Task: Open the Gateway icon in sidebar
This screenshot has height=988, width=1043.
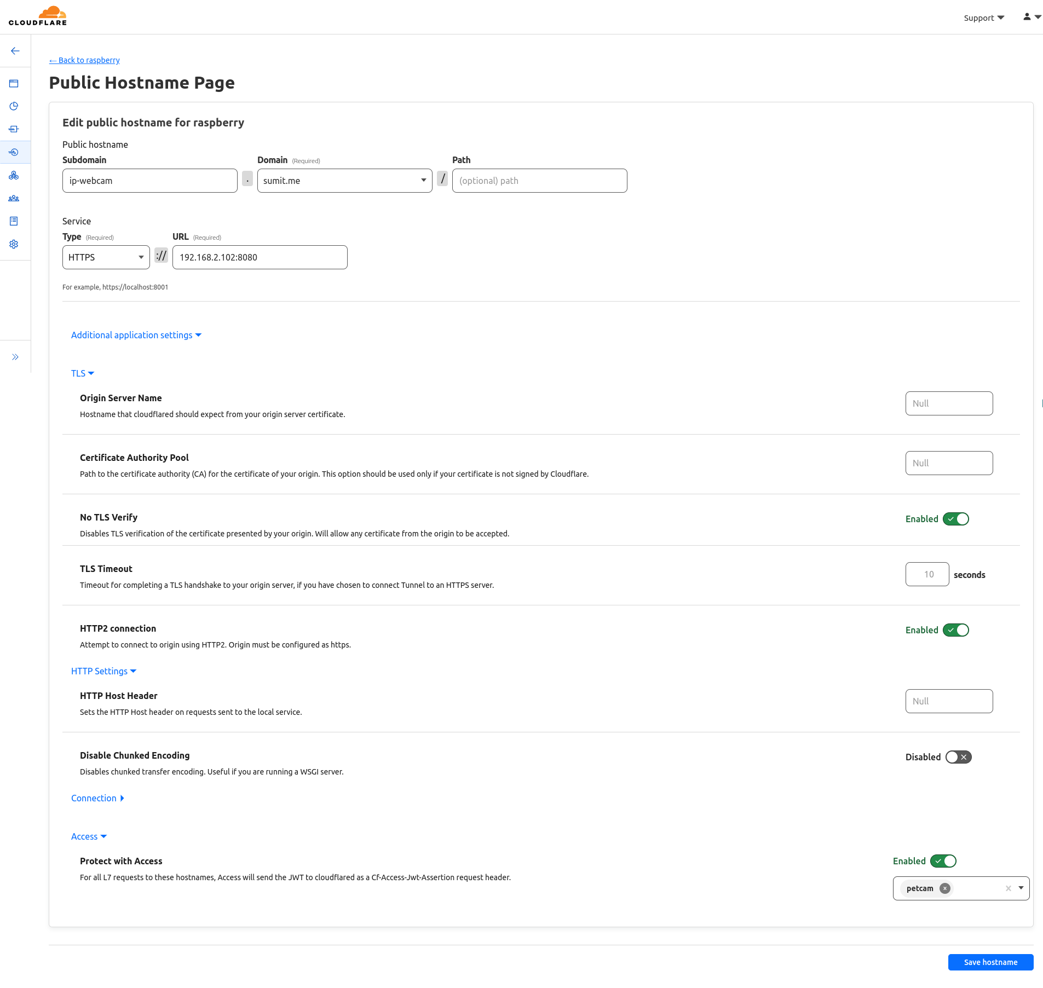Action: [x=14, y=129]
